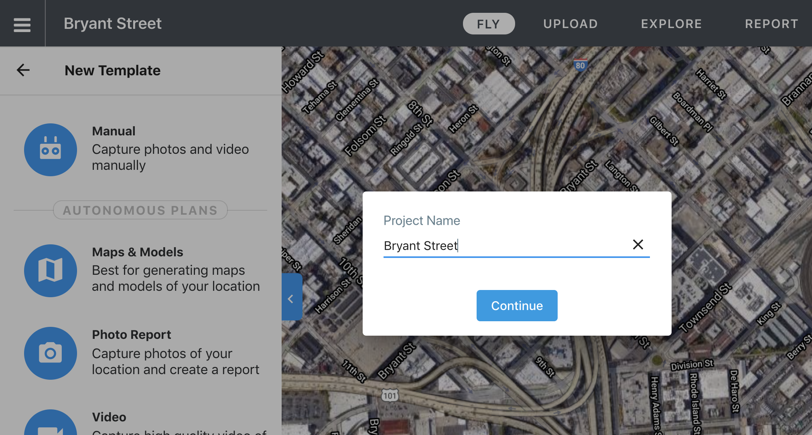812x435 pixels.
Task: Click the Division St map label
Action: [692, 365]
